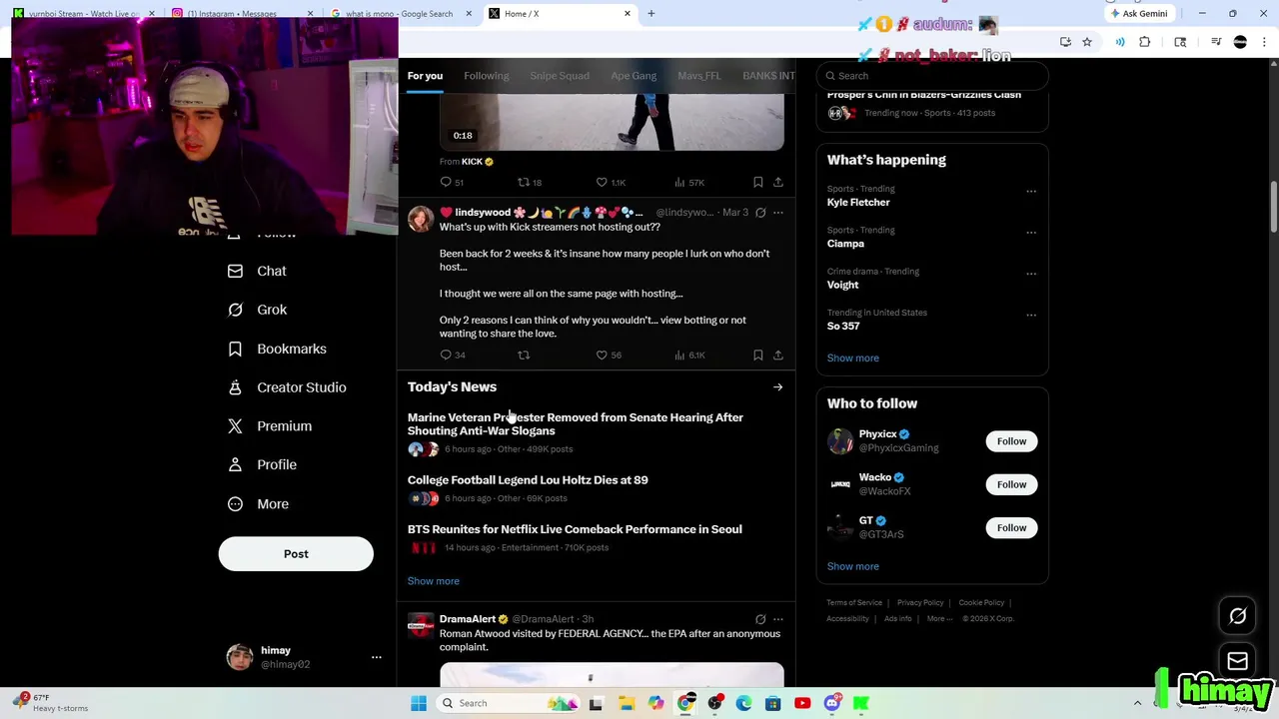Bookmark the KICK video post
Viewport: 1279px width, 719px height.
758,182
